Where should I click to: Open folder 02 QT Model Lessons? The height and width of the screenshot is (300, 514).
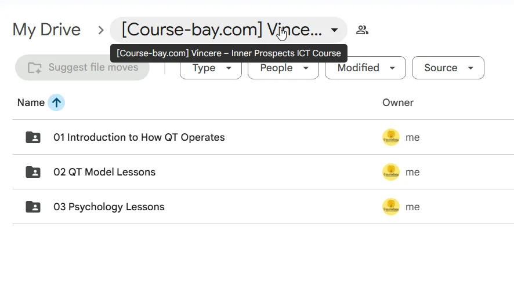(x=104, y=172)
